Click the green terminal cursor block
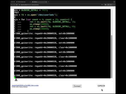The image size is (126, 94). click(15, 77)
